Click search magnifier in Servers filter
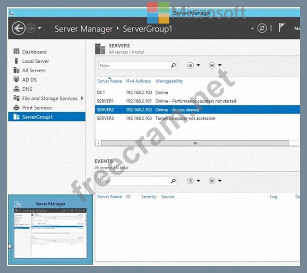The width and height of the screenshot is (307, 273). tap(173, 65)
